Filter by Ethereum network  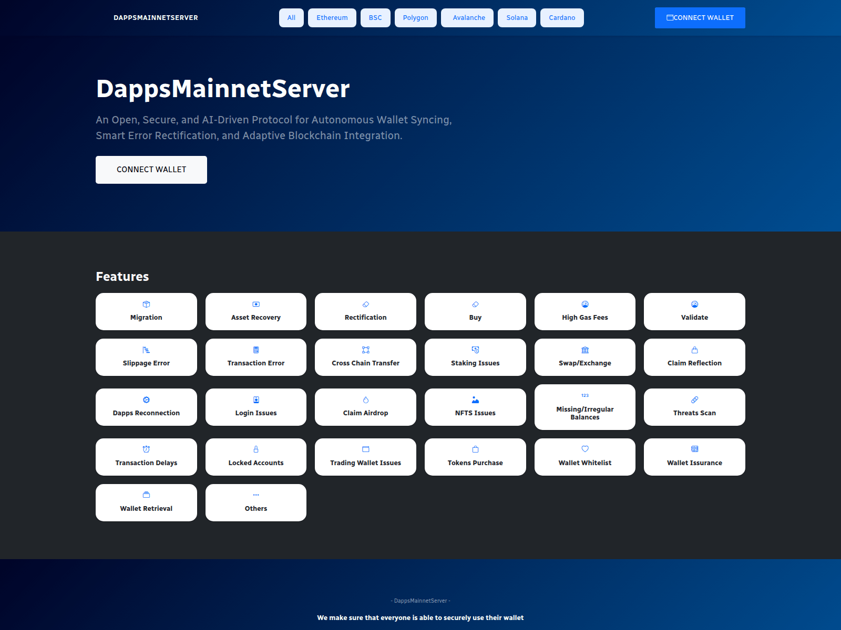[x=332, y=18]
